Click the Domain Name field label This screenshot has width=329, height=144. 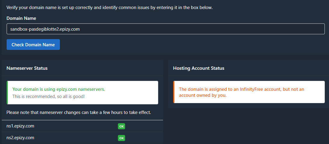point(21,18)
